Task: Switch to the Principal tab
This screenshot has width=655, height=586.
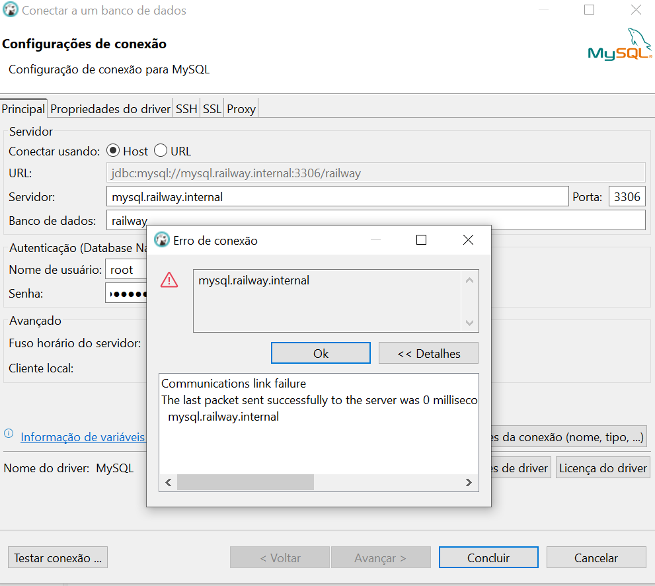Action: point(23,108)
